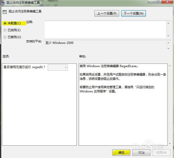174x158 pixels.
Task: Click the 上一个设置(P) button
Action: 107,13
